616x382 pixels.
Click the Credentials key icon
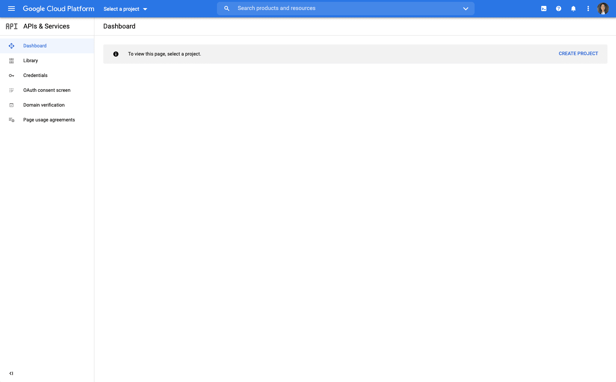pyautogui.click(x=11, y=76)
